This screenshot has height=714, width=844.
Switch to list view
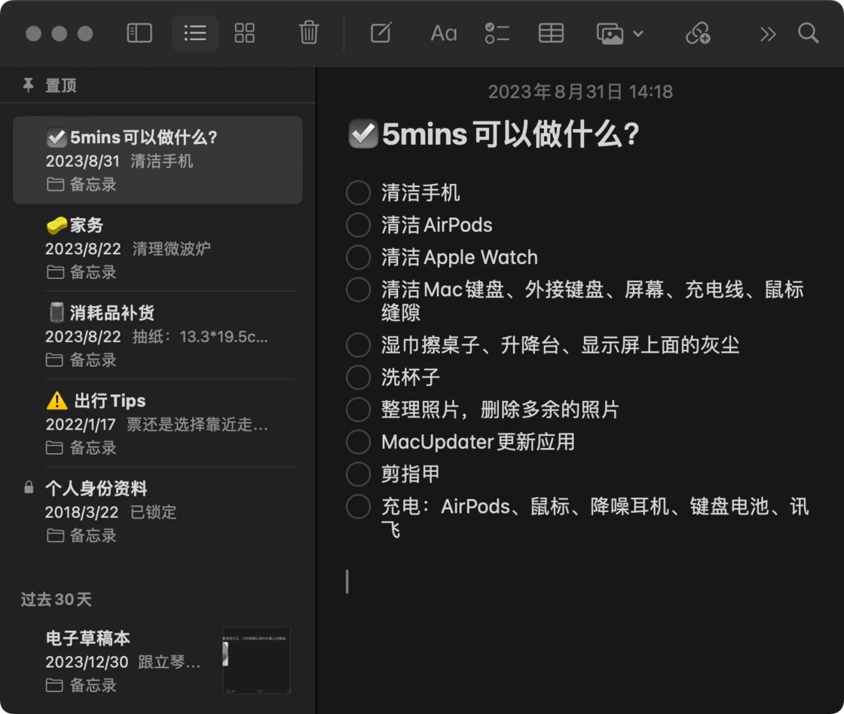[x=195, y=33]
